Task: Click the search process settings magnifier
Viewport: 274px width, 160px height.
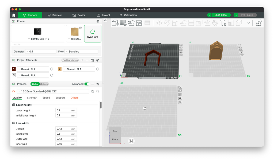Action: (x=98, y=91)
